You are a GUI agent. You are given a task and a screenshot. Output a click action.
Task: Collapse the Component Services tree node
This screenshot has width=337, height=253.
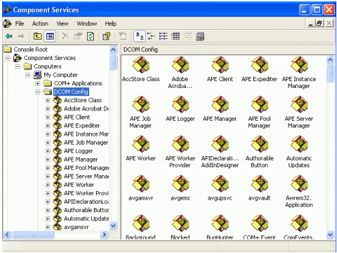coord(7,58)
